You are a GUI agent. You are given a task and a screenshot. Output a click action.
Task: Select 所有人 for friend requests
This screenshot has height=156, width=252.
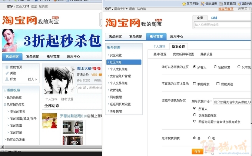pos(195,108)
